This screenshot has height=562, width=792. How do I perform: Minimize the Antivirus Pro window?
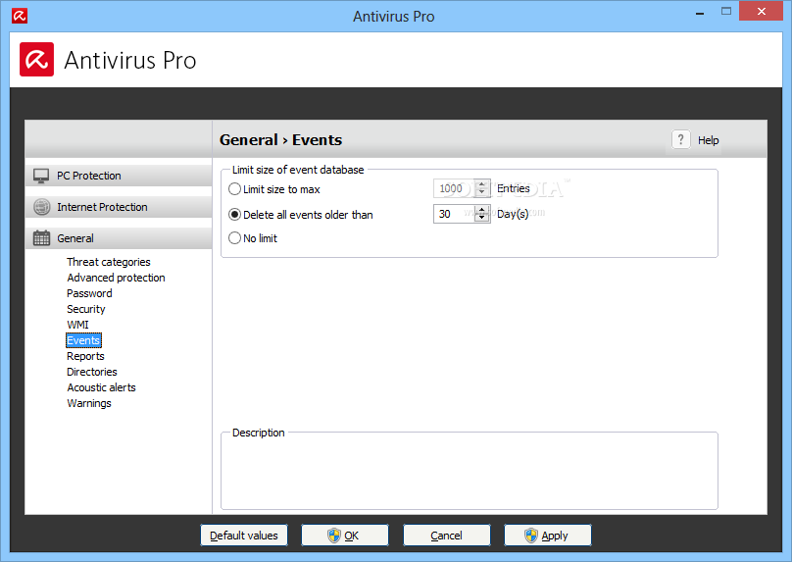[700, 14]
